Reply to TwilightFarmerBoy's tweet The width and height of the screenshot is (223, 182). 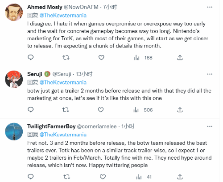[x=31, y=177]
